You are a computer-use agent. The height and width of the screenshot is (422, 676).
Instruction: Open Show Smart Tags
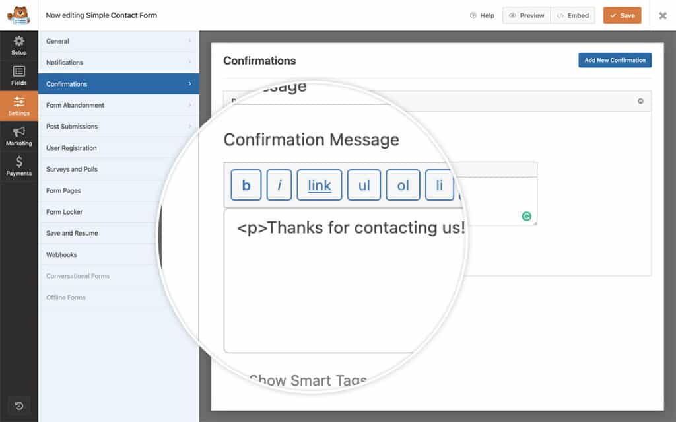click(308, 380)
